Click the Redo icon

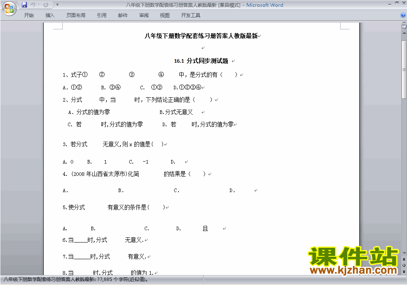tap(46, 5)
